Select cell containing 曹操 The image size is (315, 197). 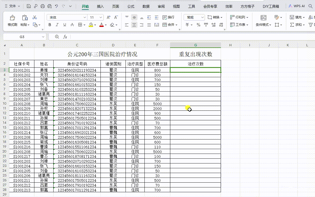click(x=44, y=147)
